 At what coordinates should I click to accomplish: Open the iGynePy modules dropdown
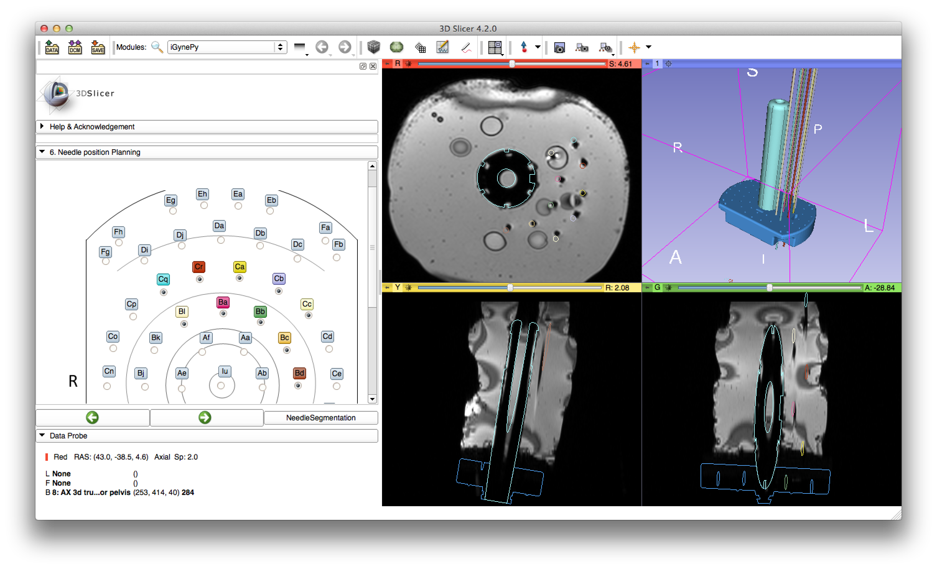[227, 47]
